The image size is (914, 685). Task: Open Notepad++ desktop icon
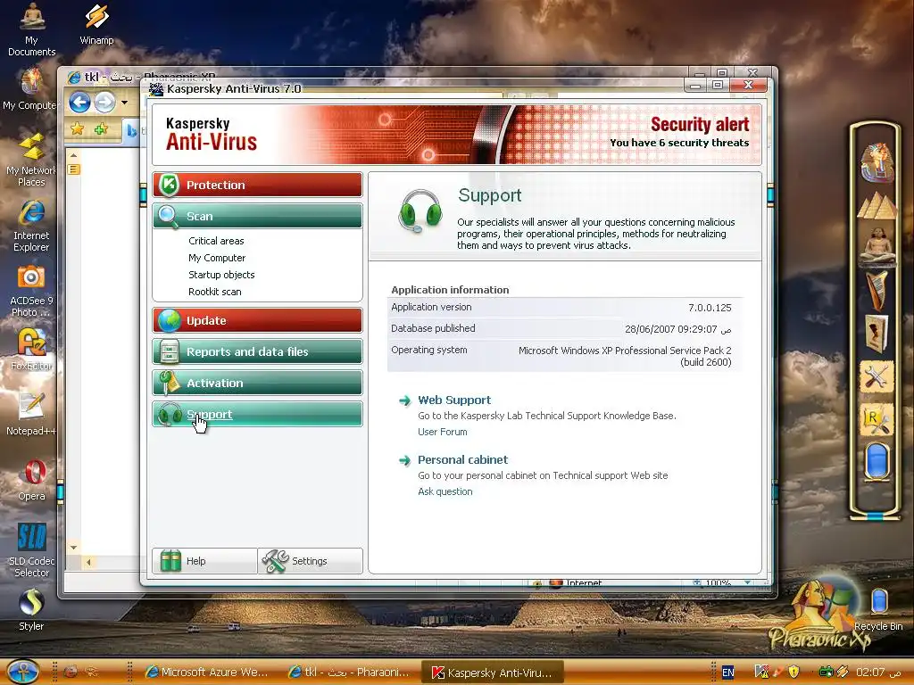(31, 414)
